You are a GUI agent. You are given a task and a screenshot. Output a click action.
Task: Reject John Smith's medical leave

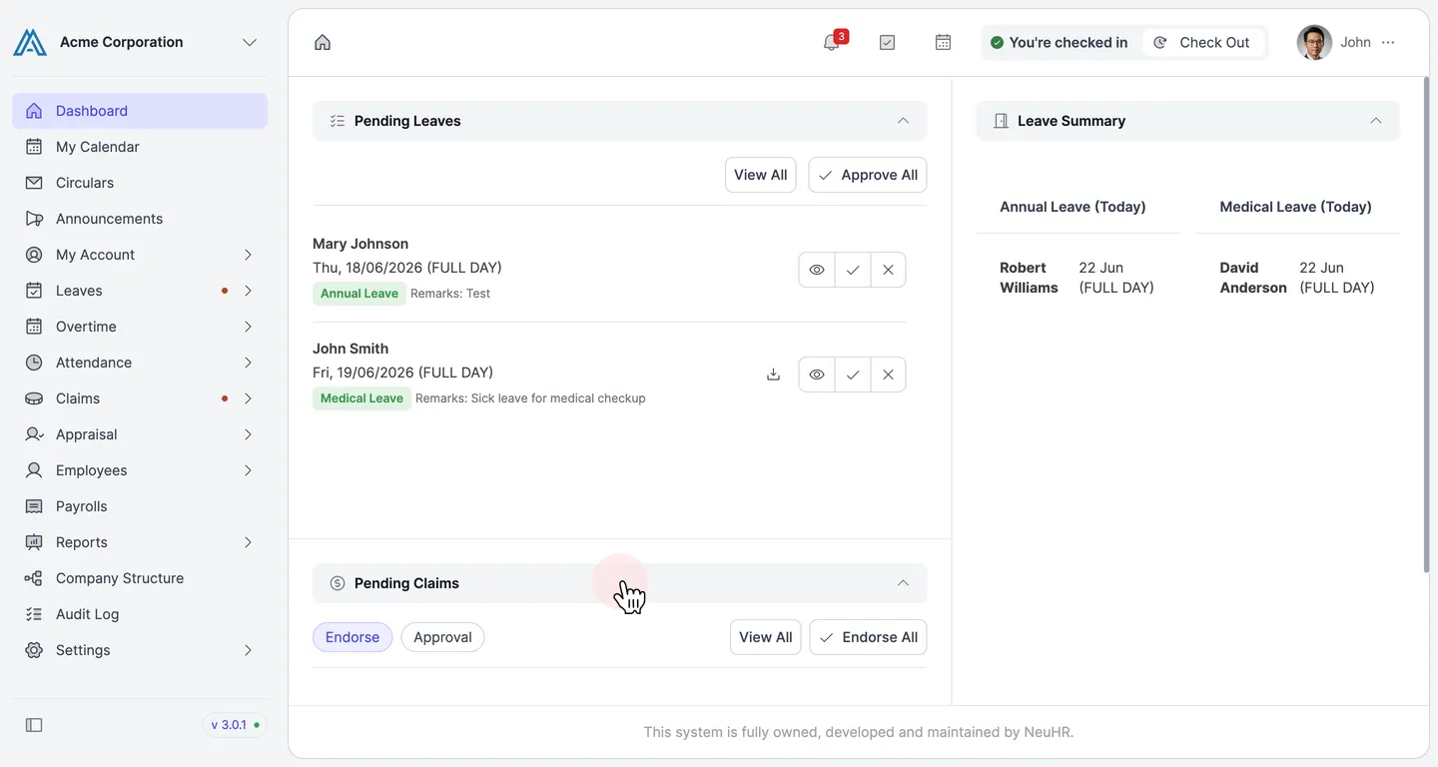[888, 375]
